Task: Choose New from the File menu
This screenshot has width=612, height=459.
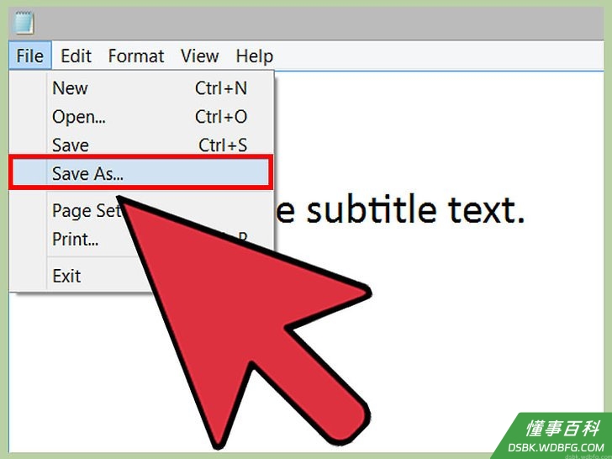Action: tap(140, 88)
